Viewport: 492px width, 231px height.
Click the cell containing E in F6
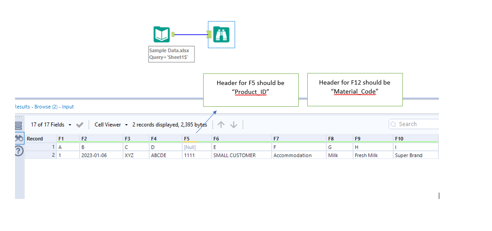click(x=242, y=147)
